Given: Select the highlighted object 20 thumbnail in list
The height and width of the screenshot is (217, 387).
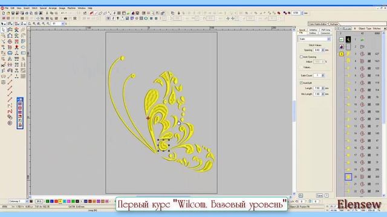Looking at the screenshot, I should point(348,177).
